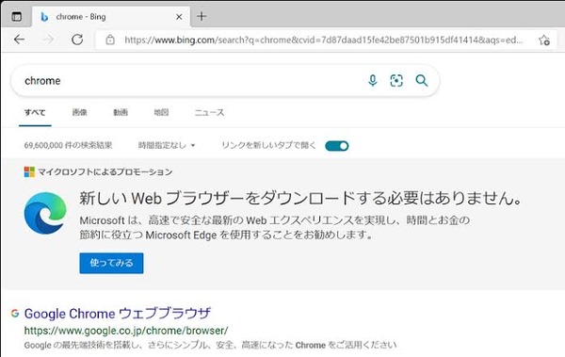This screenshot has height=357, width=565.
Task: Click the Microsoft Edge logo
Action: pyautogui.click(x=45, y=213)
